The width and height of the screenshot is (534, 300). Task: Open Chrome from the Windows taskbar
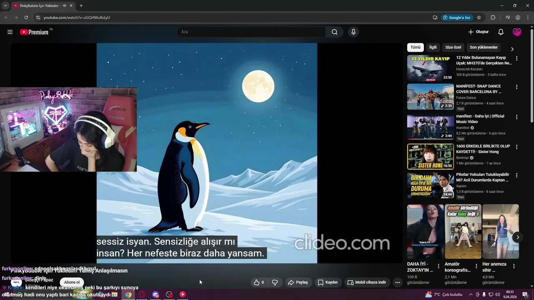click(x=128, y=295)
